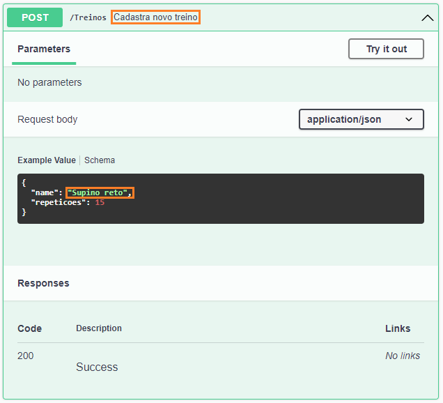Click the /Treinos endpoint path

(88, 17)
